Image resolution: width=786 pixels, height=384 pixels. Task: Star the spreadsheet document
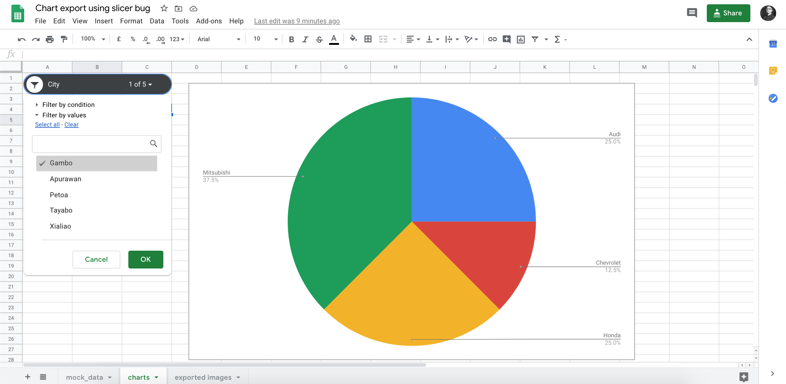pos(164,8)
